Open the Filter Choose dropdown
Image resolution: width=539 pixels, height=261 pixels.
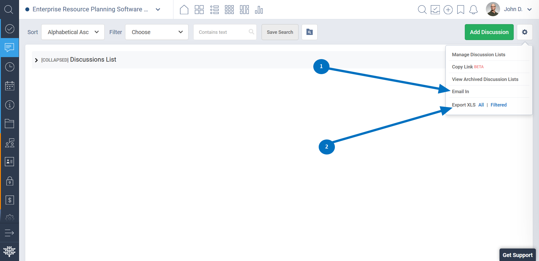(x=157, y=32)
